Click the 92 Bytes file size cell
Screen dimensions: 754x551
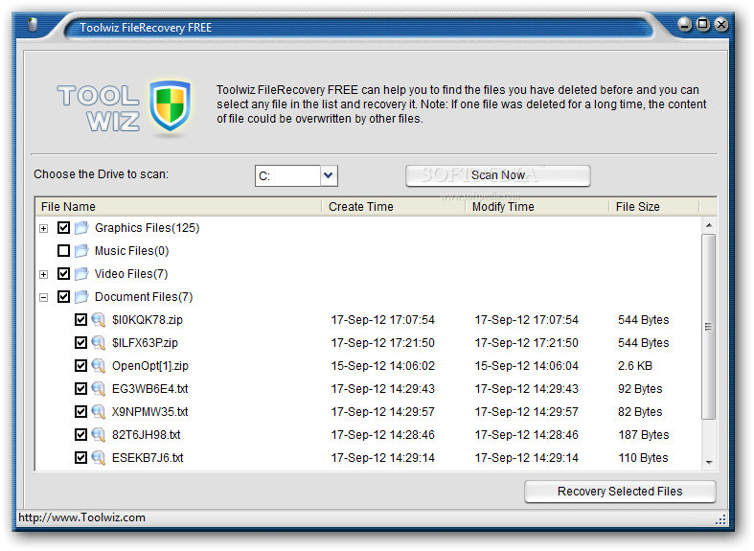click(640, 388)
